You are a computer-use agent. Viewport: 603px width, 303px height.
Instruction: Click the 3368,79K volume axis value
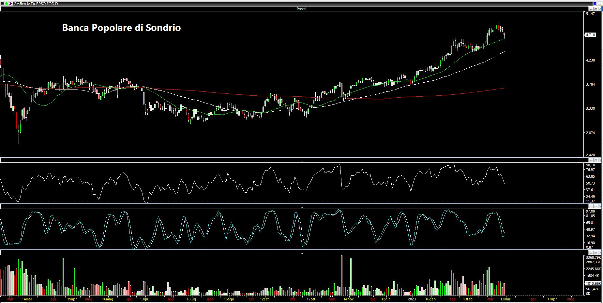click(x=593, y=257)
